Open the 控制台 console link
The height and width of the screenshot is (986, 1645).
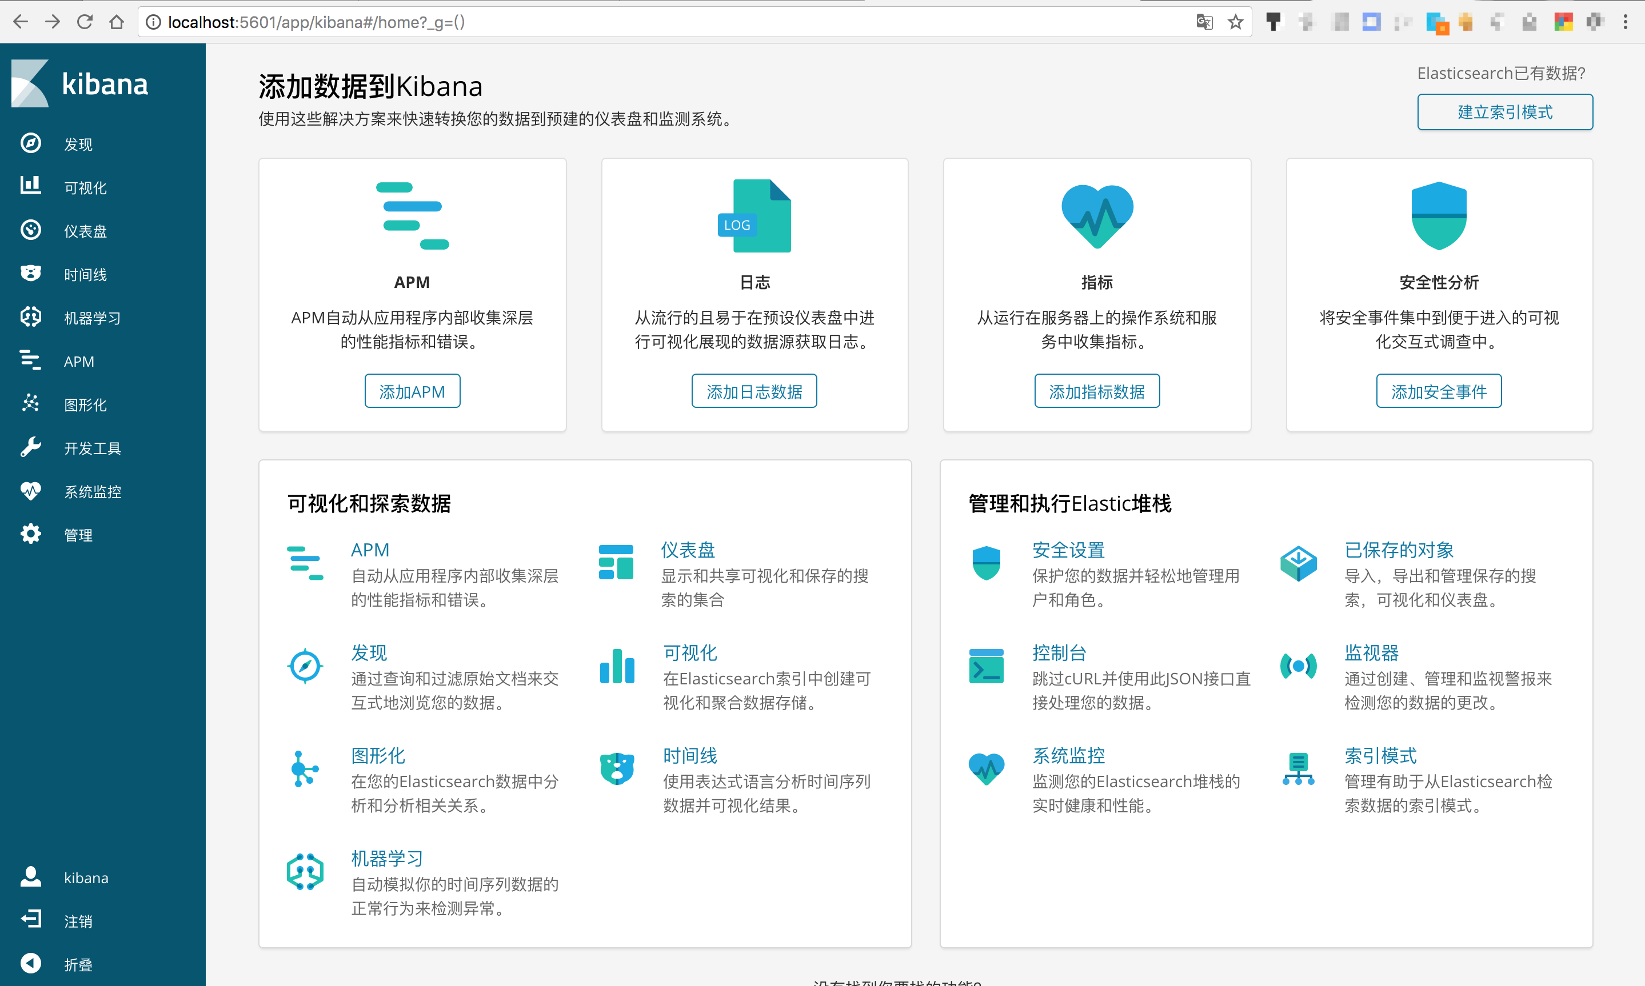click(x=1059, y=652)
